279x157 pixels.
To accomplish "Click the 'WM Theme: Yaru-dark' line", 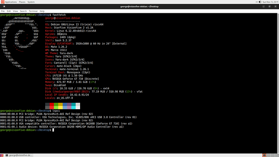I will point(59,53).
